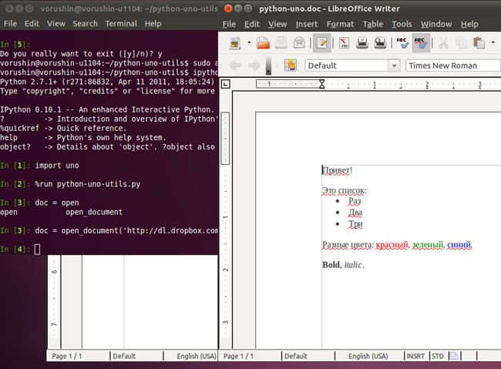Open the Writer File menu

[229, 25]
